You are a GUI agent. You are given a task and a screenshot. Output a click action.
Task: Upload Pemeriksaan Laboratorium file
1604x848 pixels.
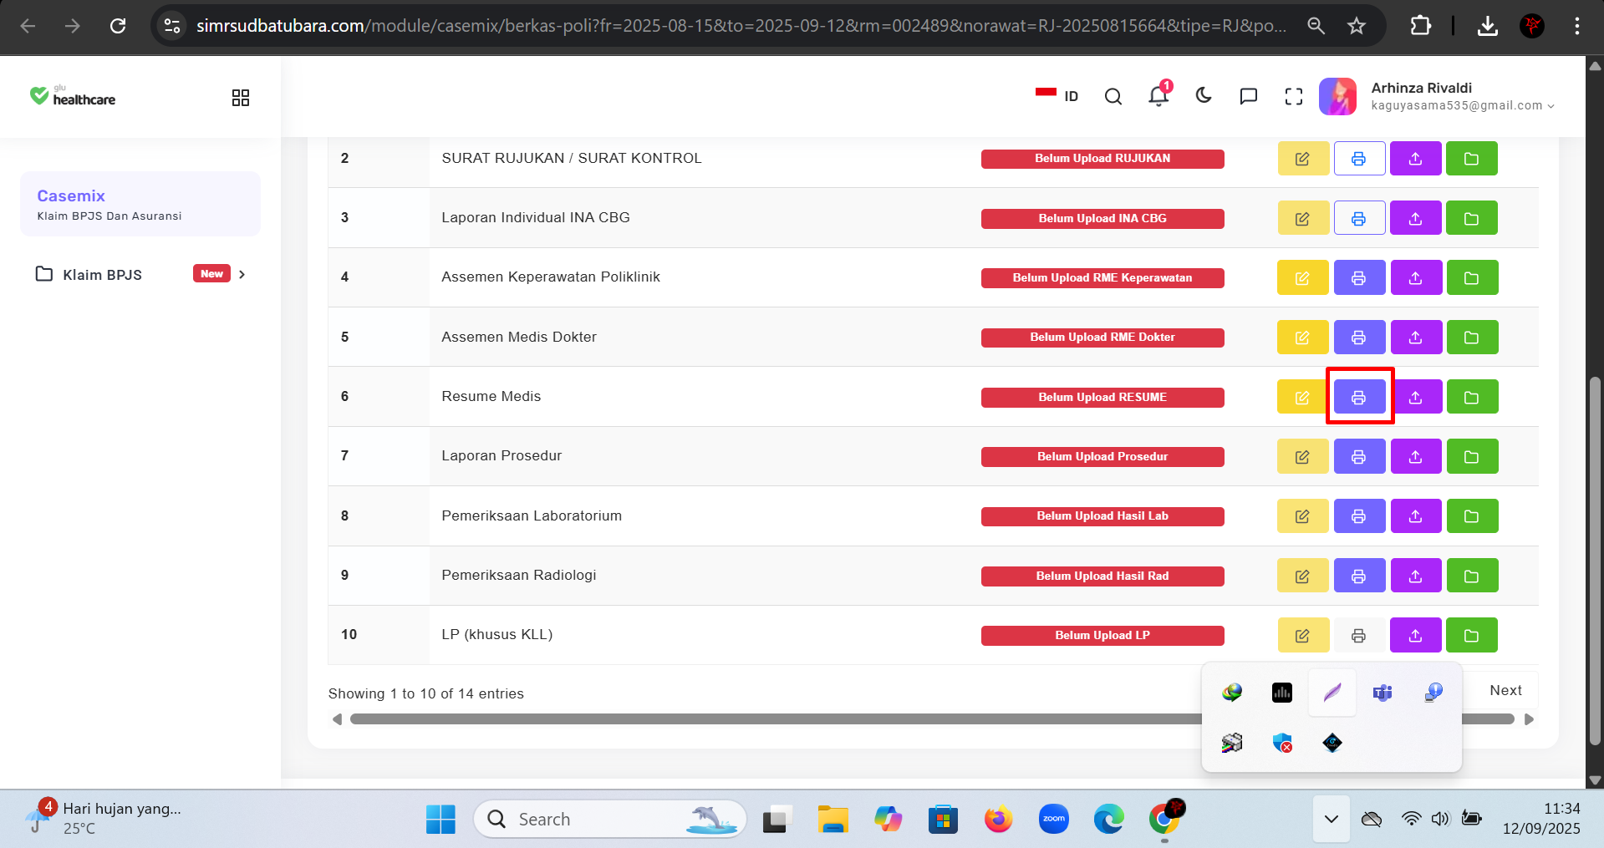(1415, 516)
